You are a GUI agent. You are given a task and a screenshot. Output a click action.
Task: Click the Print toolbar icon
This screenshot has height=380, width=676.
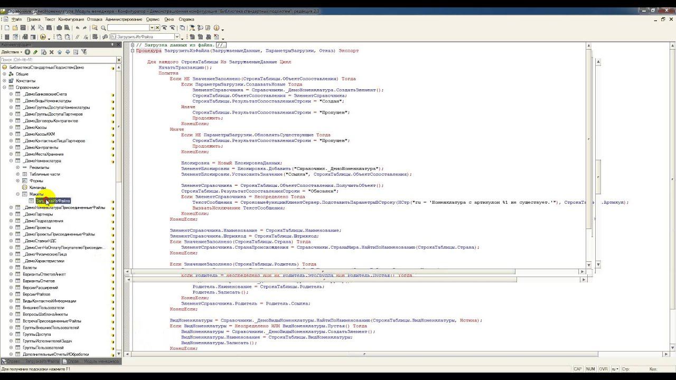[x=59, y=28]
